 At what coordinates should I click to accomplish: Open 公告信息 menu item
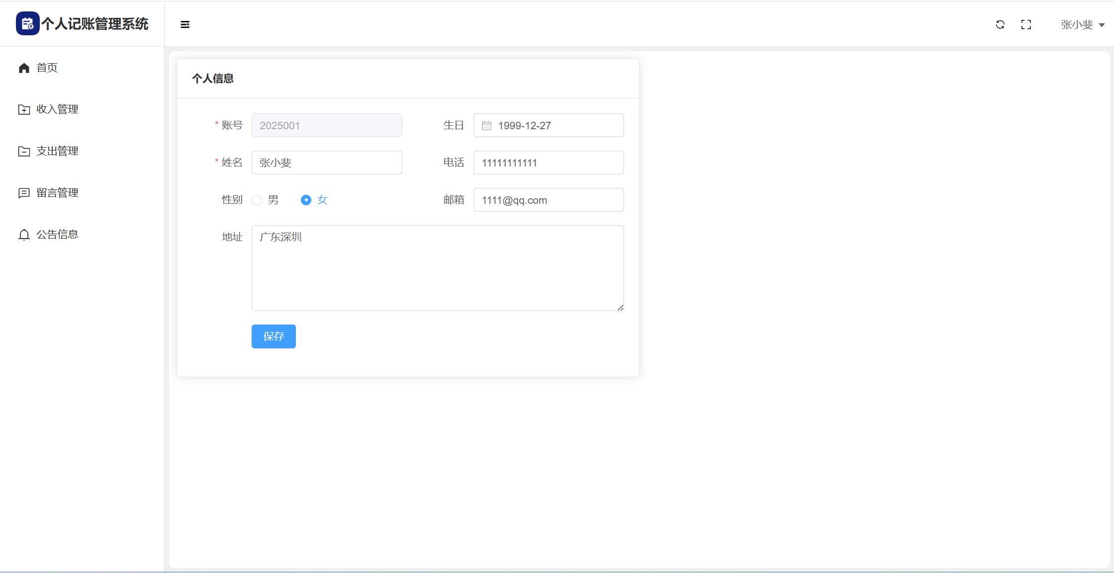(x=57, y=235)
